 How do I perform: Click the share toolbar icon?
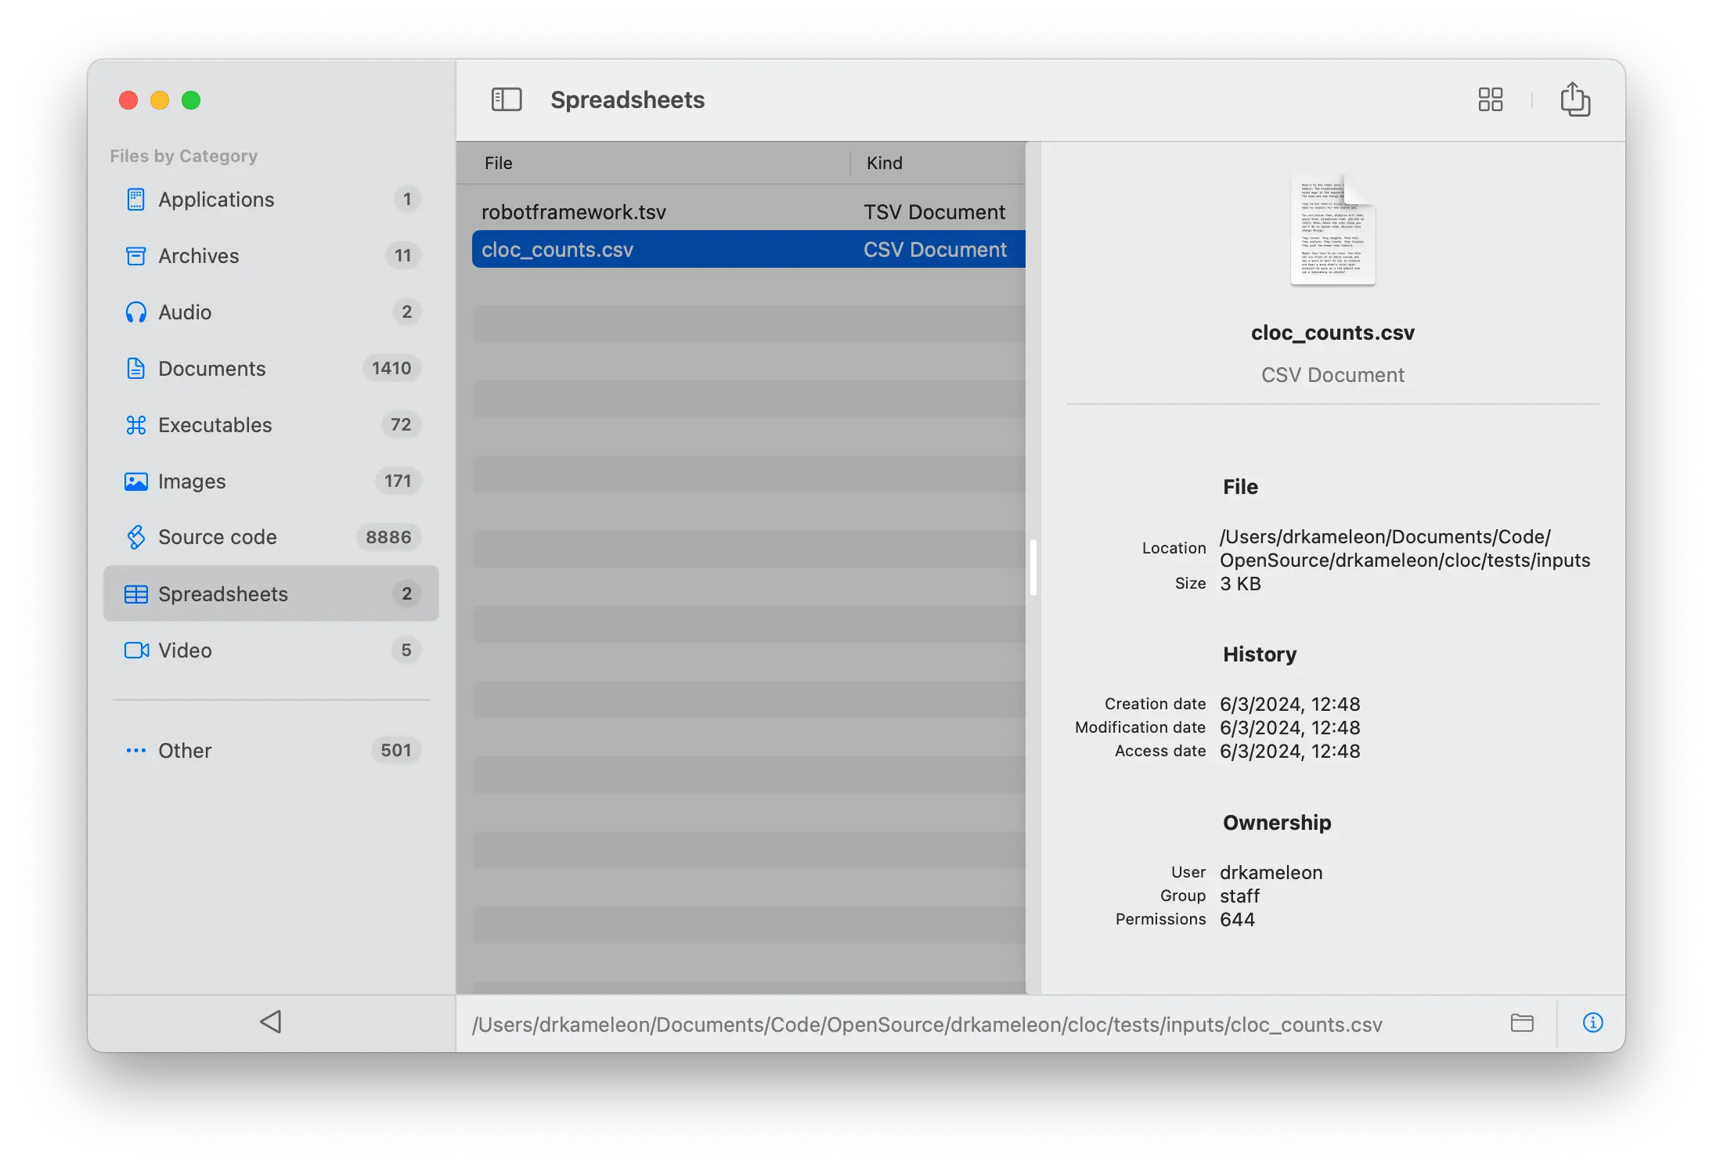coord(1574,99)
